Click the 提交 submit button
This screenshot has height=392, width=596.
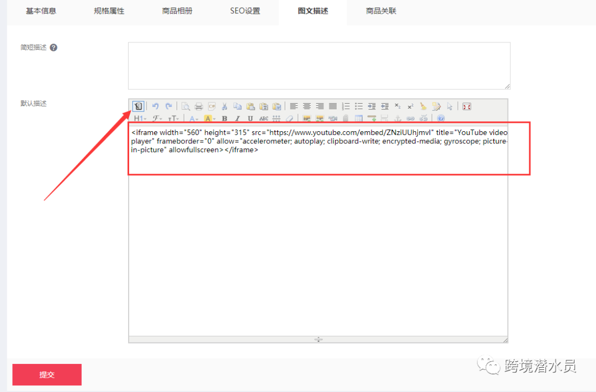click(47, 374)
